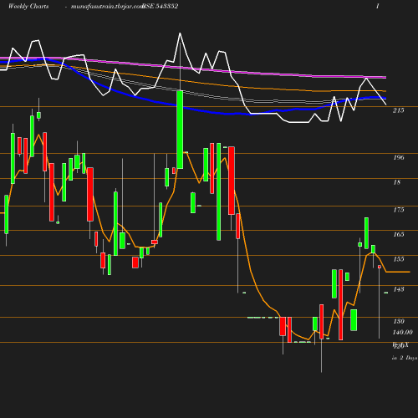
Task: Click the 'BSE 543352' symbol label
Action: coord(160,7)
